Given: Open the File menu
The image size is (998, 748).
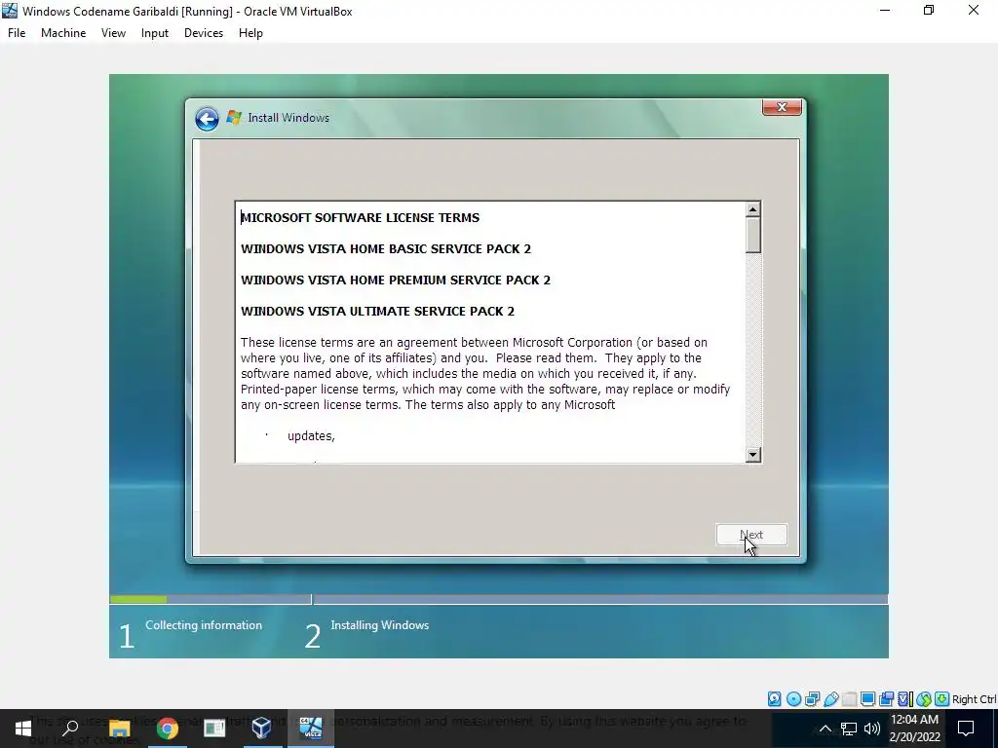Looking at the screenshot, I should point(17,33).
